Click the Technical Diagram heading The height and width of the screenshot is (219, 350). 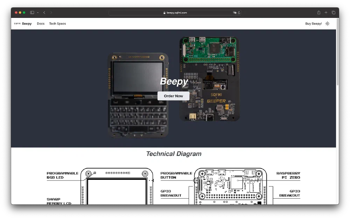(x=174, y=154)
